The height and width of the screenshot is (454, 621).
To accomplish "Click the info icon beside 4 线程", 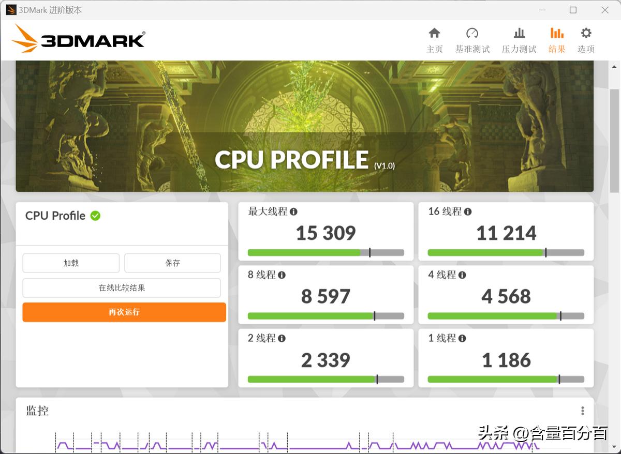I will point(461,275).
